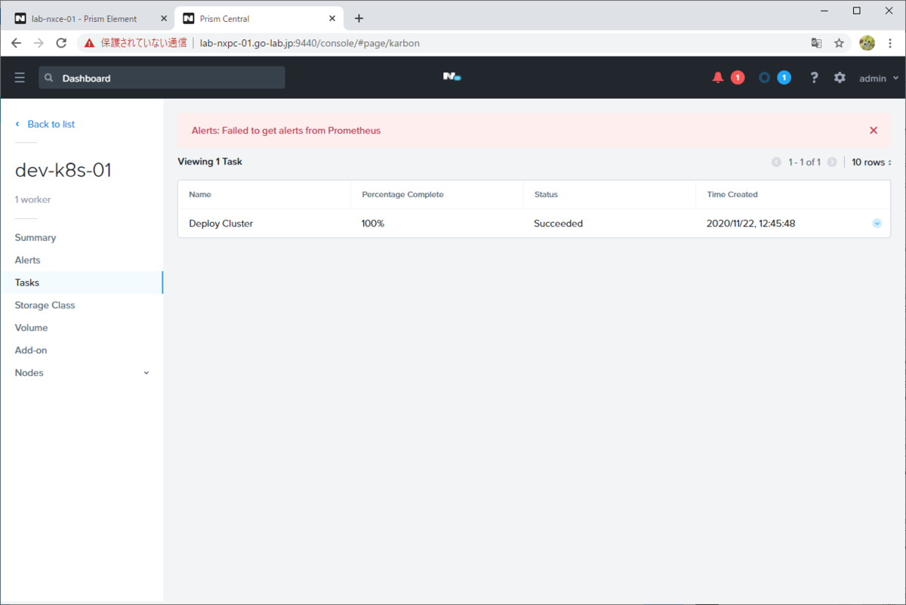Click the 2020/11/22, 12:45:48 timestamp
This screenshot has width=906, height=605.
(x=750, y=224)
